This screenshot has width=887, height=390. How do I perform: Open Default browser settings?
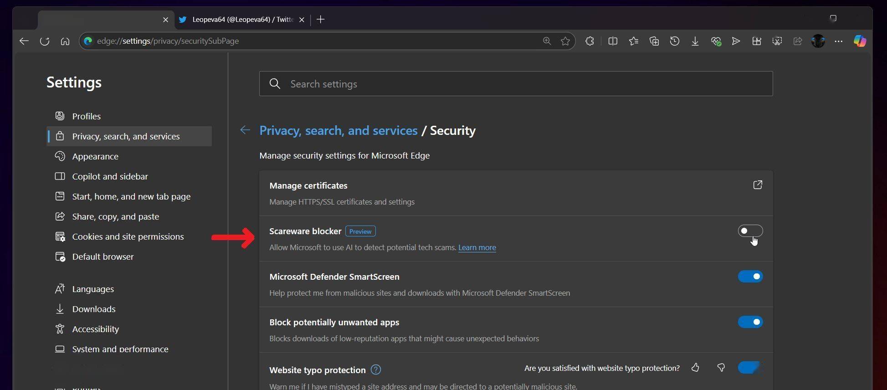pos(129,257)
